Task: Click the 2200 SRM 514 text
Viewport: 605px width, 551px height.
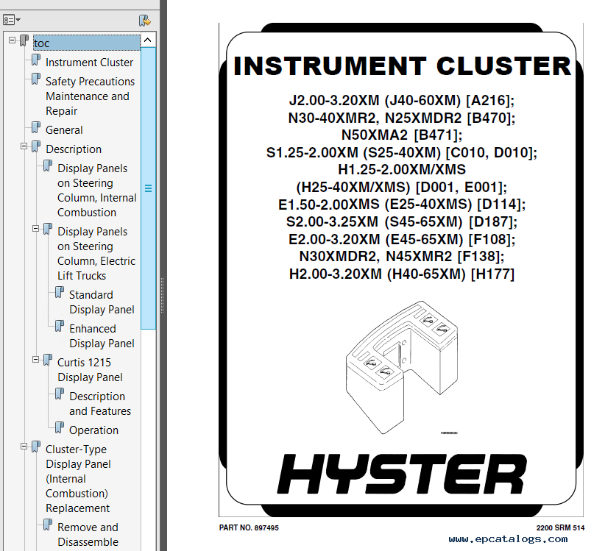Action: [x=560, y=528]
